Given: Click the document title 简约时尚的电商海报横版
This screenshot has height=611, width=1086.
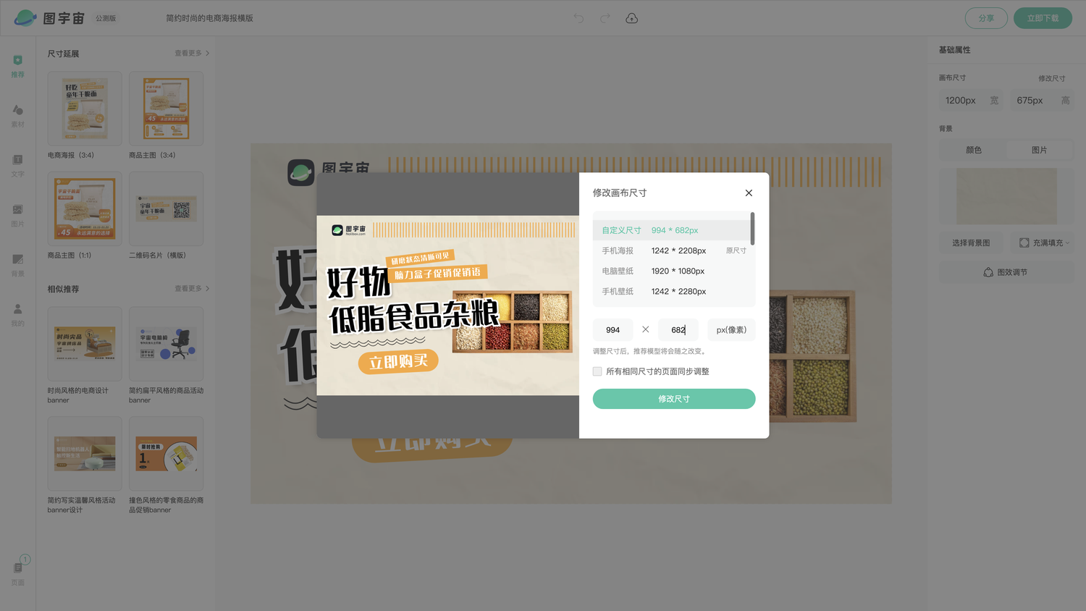Looking at the screenshot, I should pyautogui.click(x=209, y=18).
